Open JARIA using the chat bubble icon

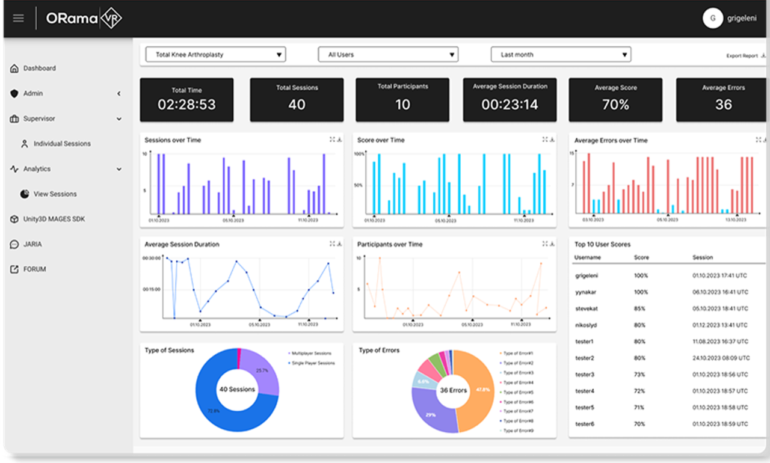click(13, 244)
